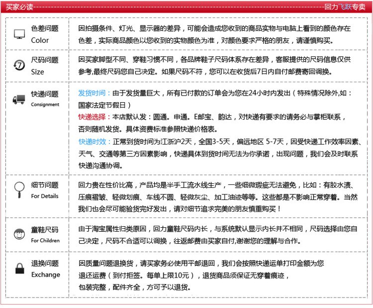The width and height of the screenshot is (373, 308).
Task: Click the 快递问题 heading
Action: 45,94
